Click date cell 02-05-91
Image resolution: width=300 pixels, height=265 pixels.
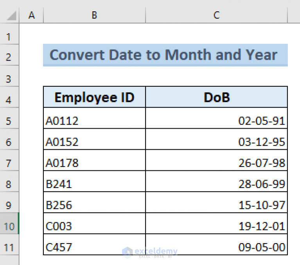[217, 118]
